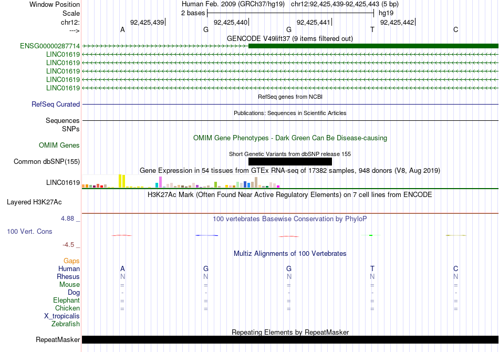Click the GENCODE V49lift37 track title
Screen dimensions: 499x352
click(x=290, y=39)
